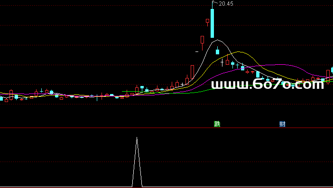Click the blue 财 marker icon

[282, 124]
